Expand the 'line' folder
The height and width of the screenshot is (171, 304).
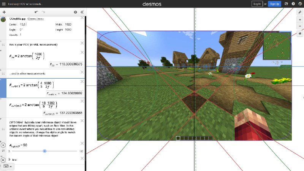(x=9, y=160)
